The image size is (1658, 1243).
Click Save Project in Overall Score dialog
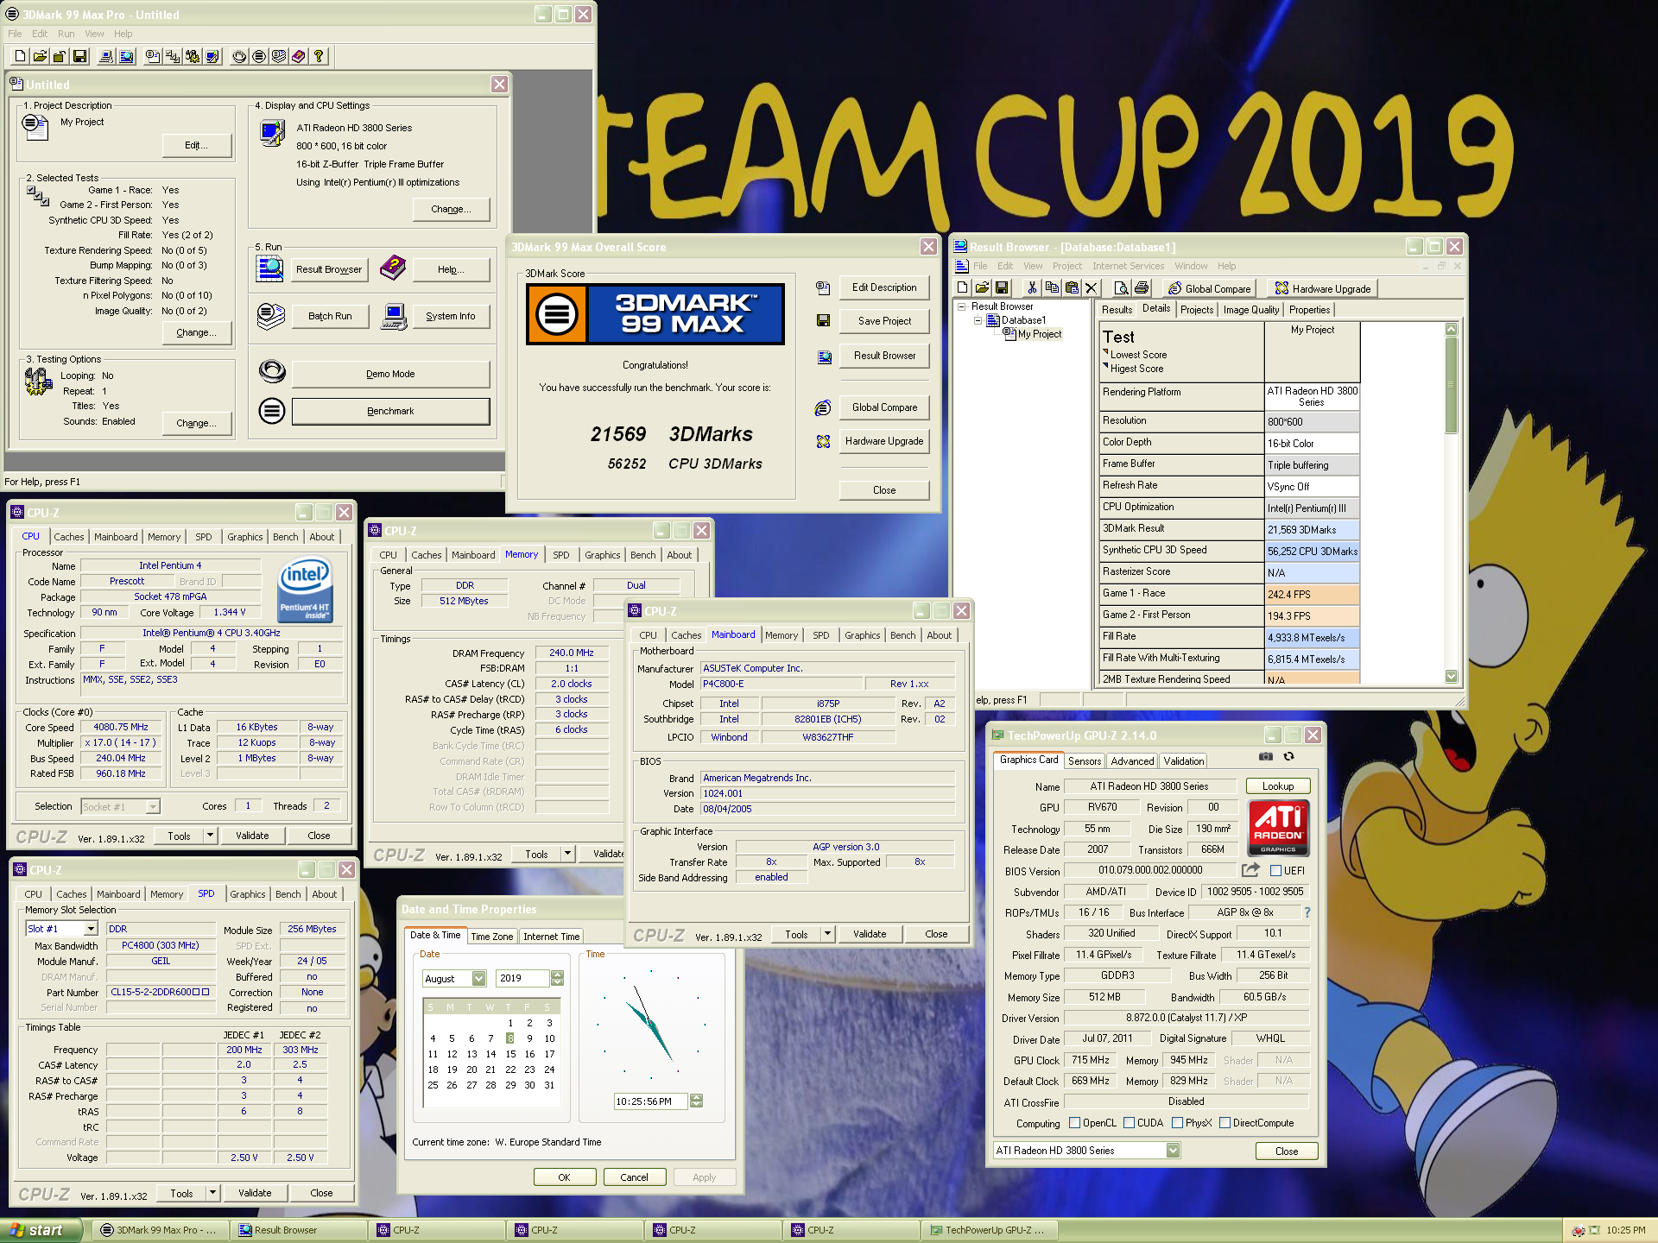(884, 321)
